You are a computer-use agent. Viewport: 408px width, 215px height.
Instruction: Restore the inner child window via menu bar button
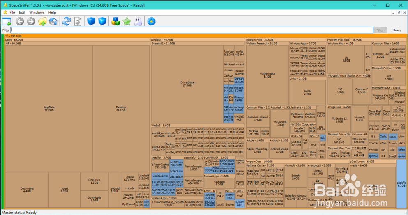399,12
